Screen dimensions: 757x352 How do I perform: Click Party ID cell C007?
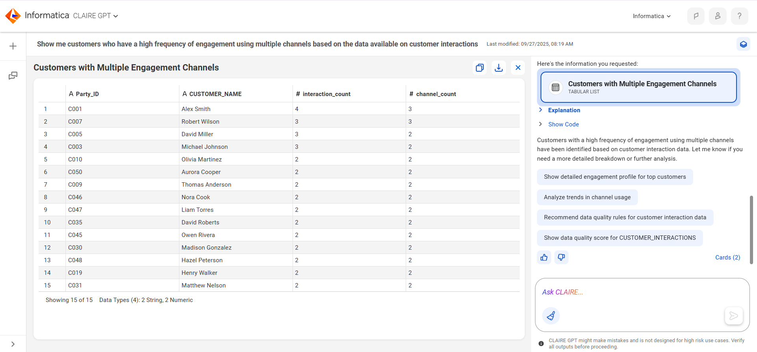point(122,122)
